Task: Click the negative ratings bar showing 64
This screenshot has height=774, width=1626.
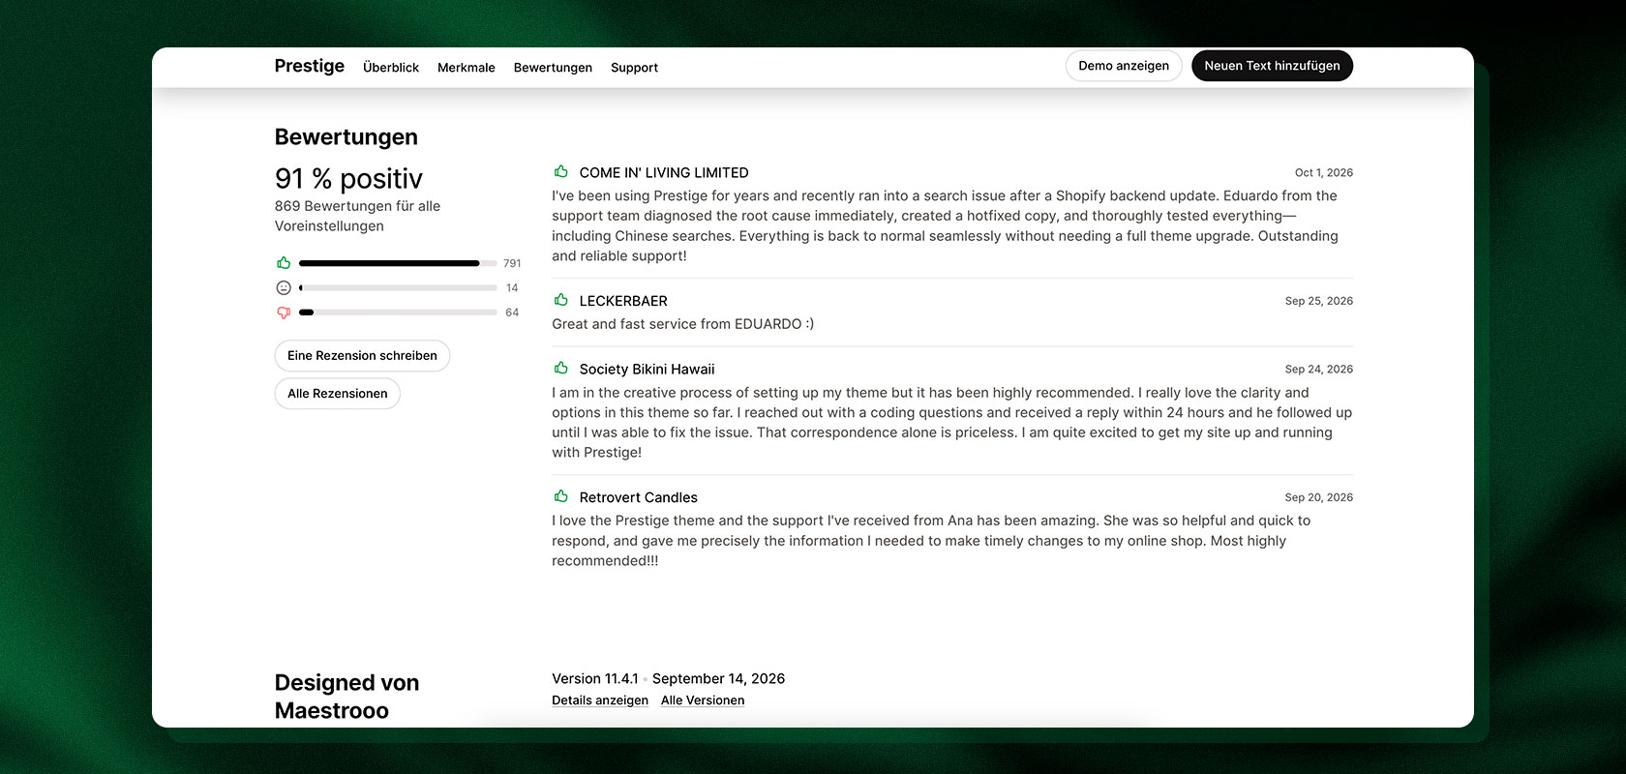Action: click(x=398, y=313)
